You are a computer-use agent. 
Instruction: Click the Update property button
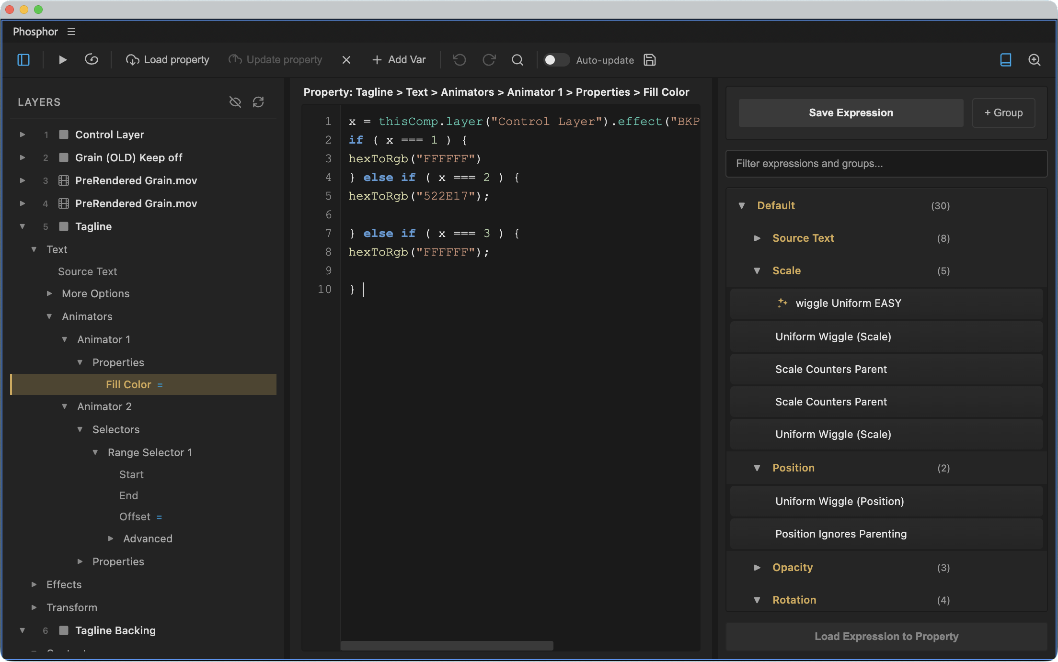276,60
